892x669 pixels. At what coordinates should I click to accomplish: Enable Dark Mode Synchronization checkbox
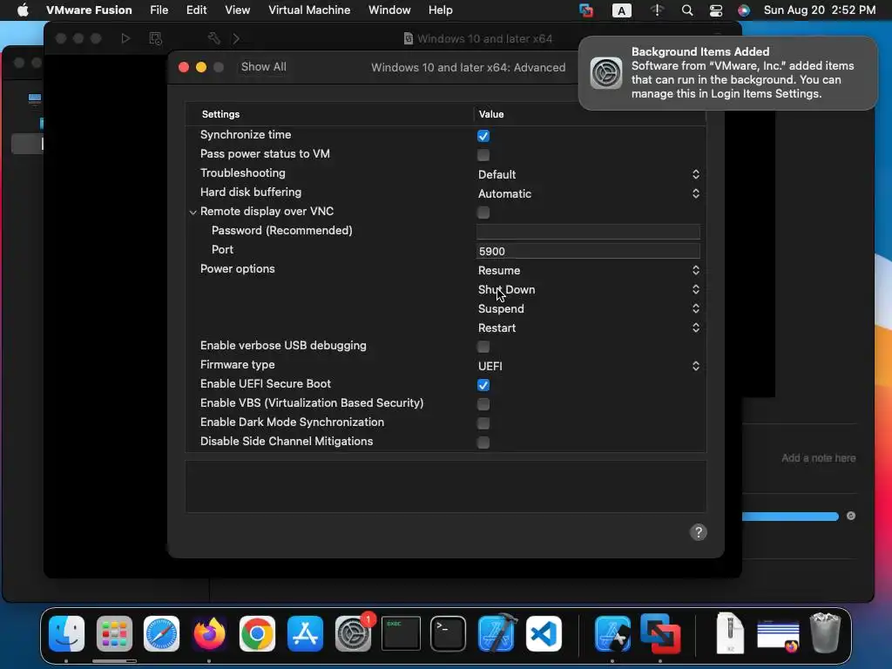pyautogui.click(x=483, y=423)
